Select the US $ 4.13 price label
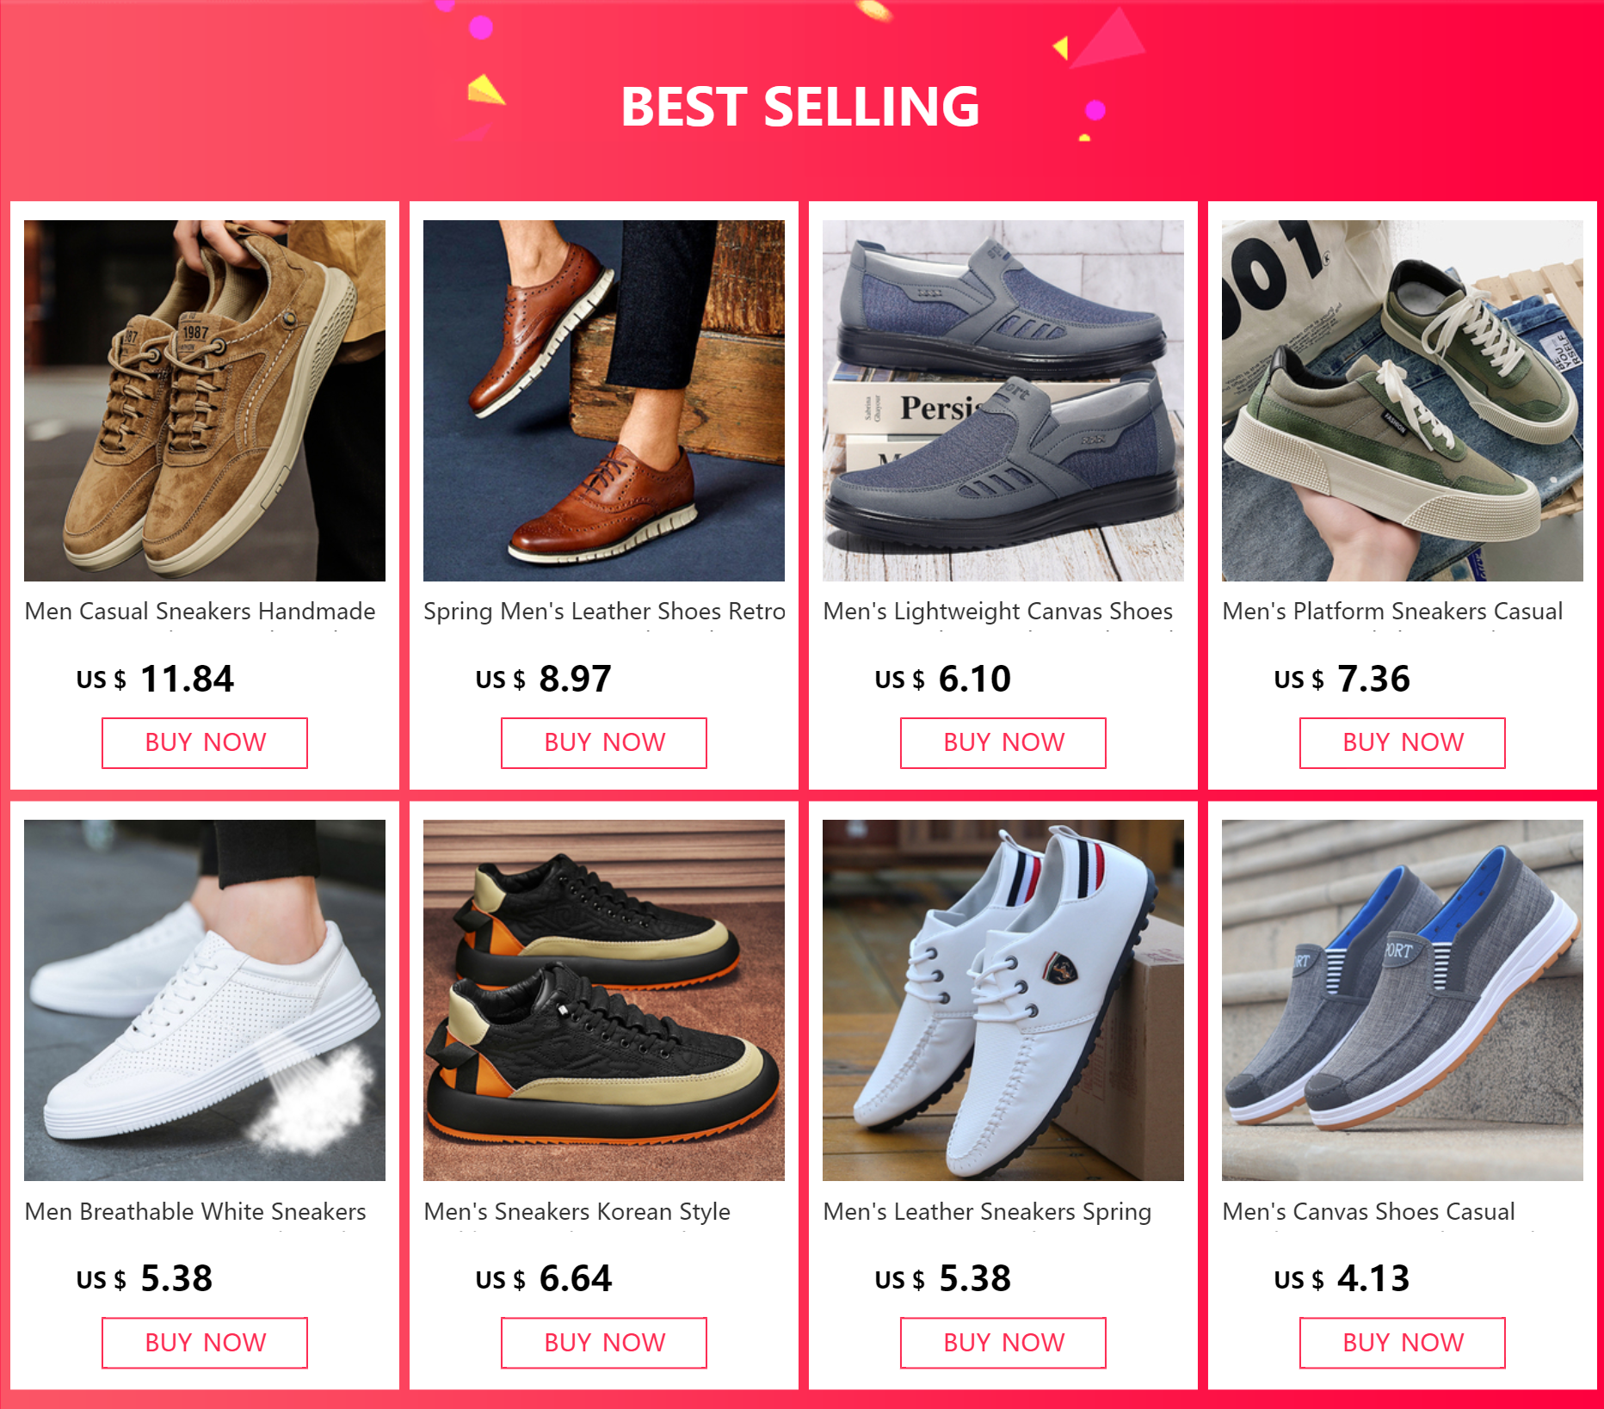1604x1409 pixels. [x=1342, y=1278]
